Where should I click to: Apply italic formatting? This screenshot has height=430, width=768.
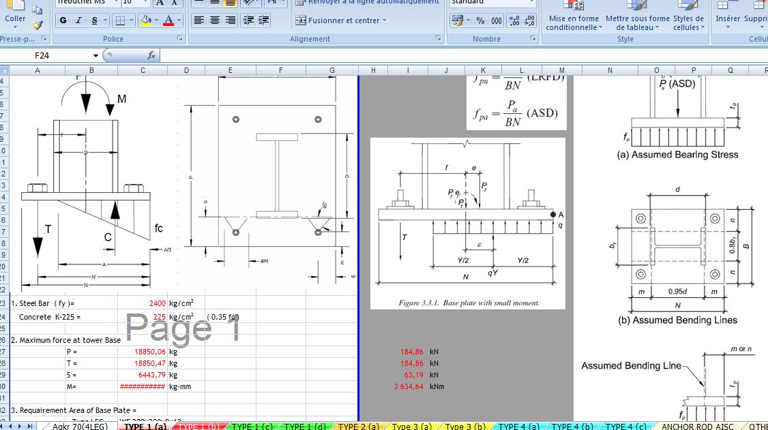coord(78,20)
